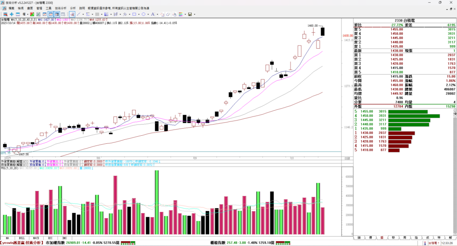The image size is (457, 246).
Task: Select the rectangle drawing tool
Action: (x=134, y=14)
